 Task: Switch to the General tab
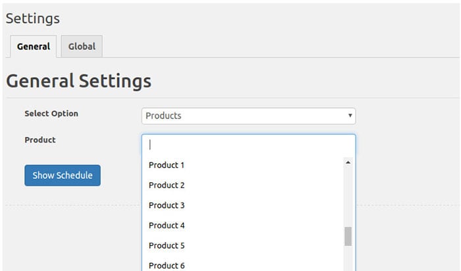point(34,47)
